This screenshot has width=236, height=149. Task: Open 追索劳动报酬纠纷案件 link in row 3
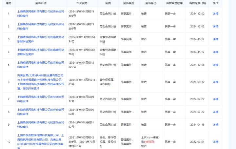(41, 39)
